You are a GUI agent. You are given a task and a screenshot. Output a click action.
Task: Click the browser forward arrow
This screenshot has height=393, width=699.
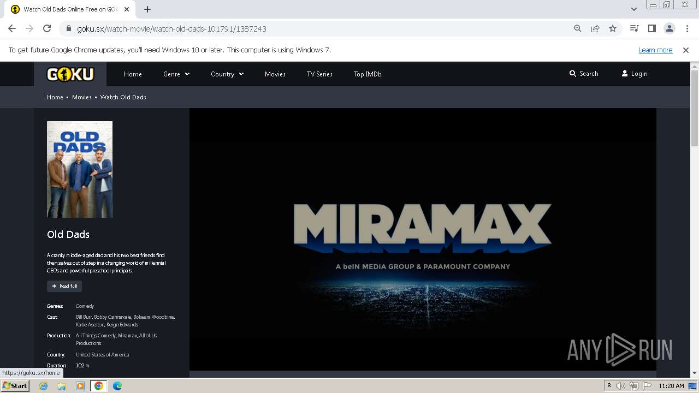click(x=29, y=28)
